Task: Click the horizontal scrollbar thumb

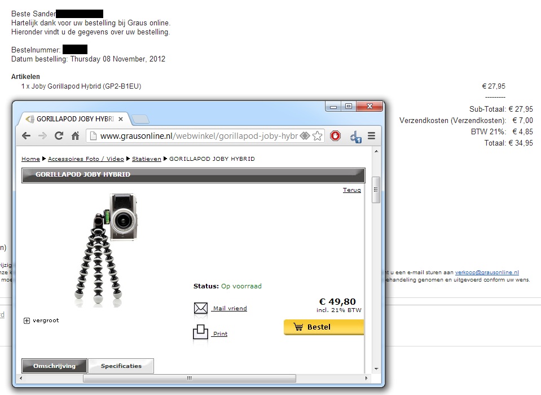Action: (190, 378)
